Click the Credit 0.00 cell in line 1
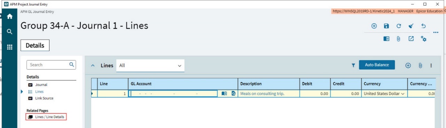 346,94
